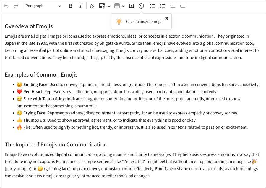Open the table options dropdown arrow
Viewport: 266px width, 188px height.
tap(123, 6)
